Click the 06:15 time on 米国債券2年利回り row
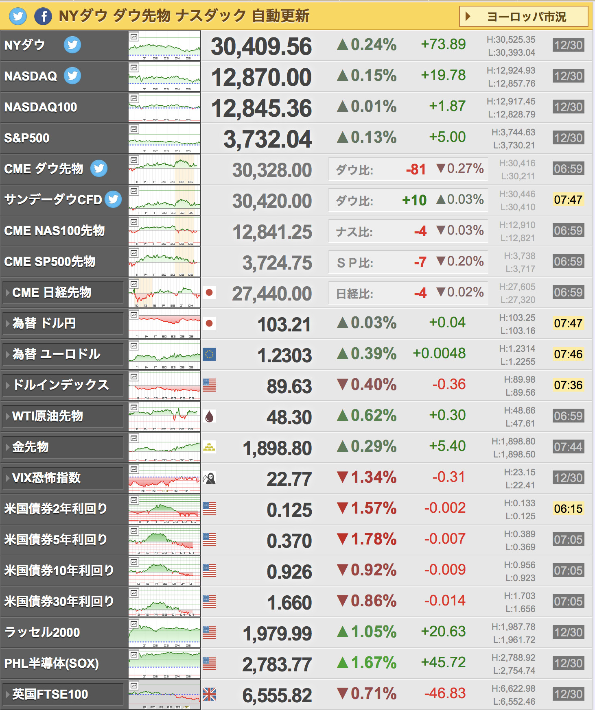Viewport: 595px width, 710px height. tap(569, 509)
